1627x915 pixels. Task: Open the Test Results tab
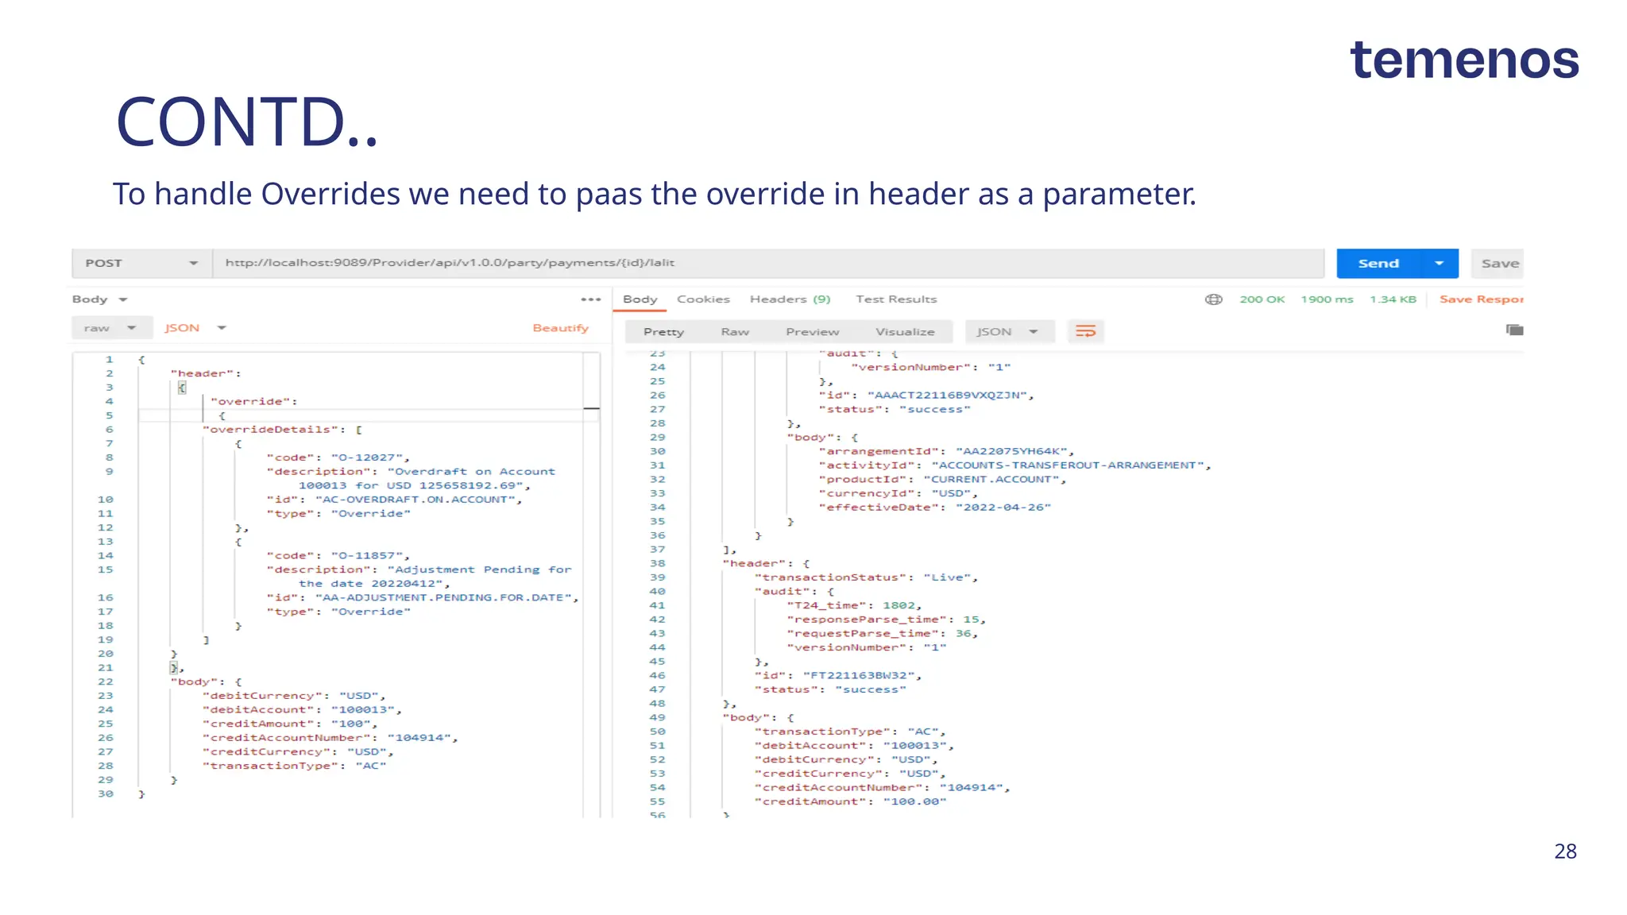click(896, 299)
